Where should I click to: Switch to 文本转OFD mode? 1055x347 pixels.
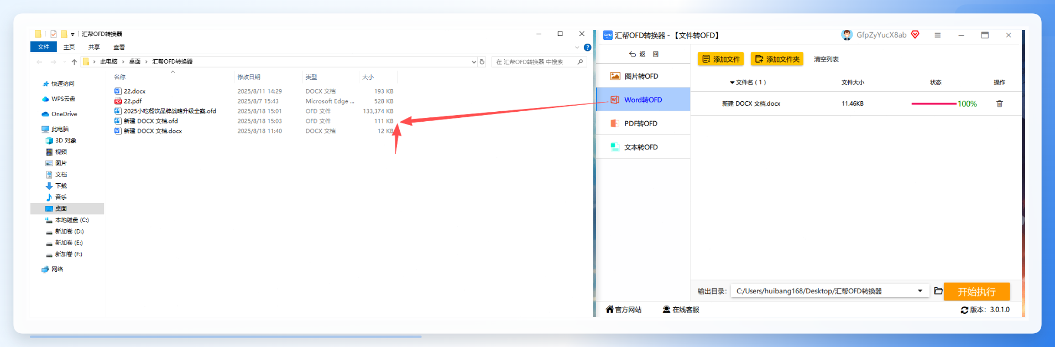point(643,147)
